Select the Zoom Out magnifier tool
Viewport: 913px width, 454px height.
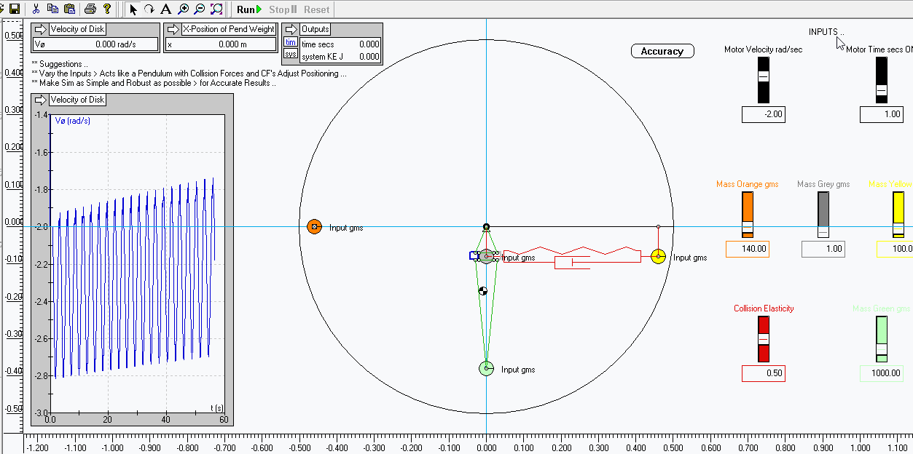tap(200, 9)
